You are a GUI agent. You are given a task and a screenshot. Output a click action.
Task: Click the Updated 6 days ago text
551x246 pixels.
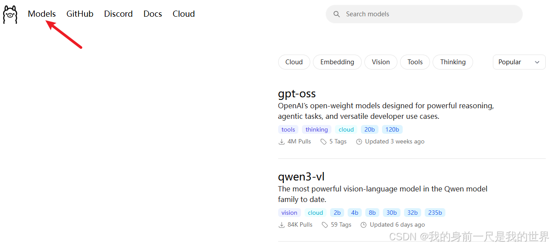point(397,225)
